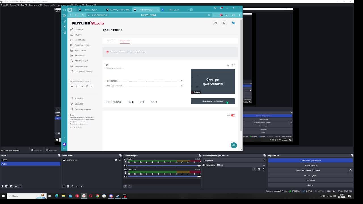Expand the stream description under рп
This screenshot has width=363, height=204.
115,68
